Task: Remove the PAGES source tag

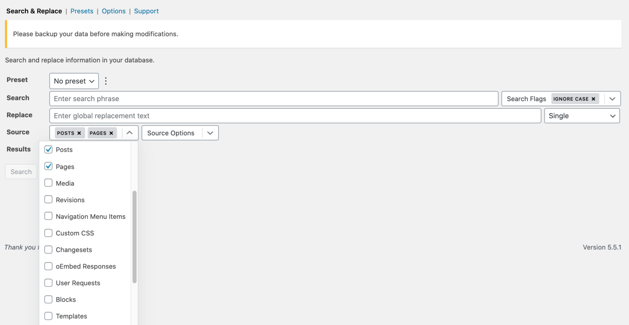Action: [111, 133]
